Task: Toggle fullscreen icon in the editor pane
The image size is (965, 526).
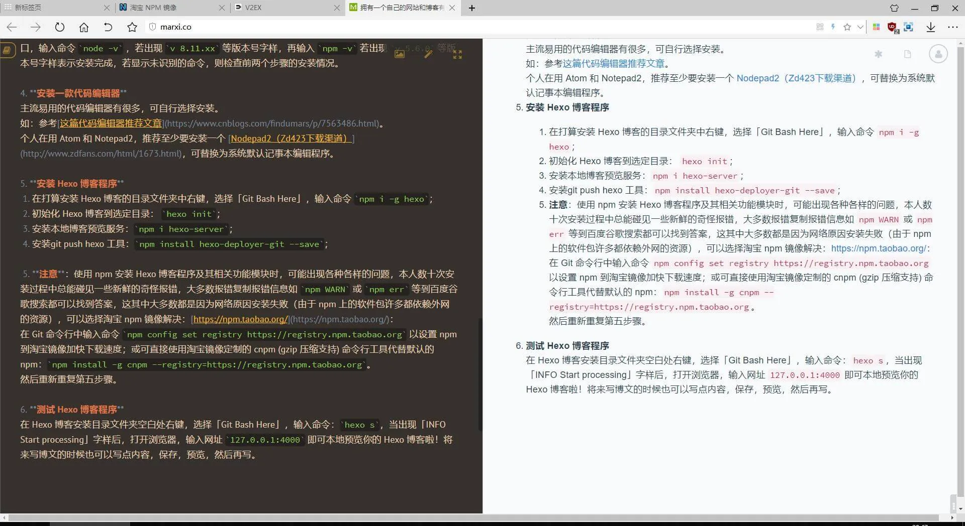Action: [457, 54]
